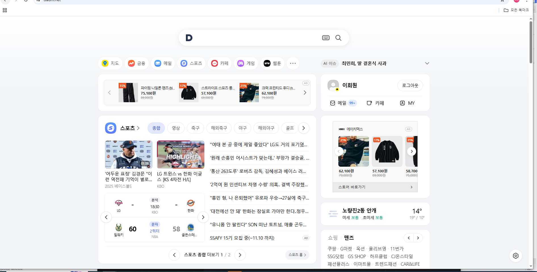Open the 금융 finance shortcut
Image resolution: width=537 pixels, height=272 pixels.
(137, 63)
